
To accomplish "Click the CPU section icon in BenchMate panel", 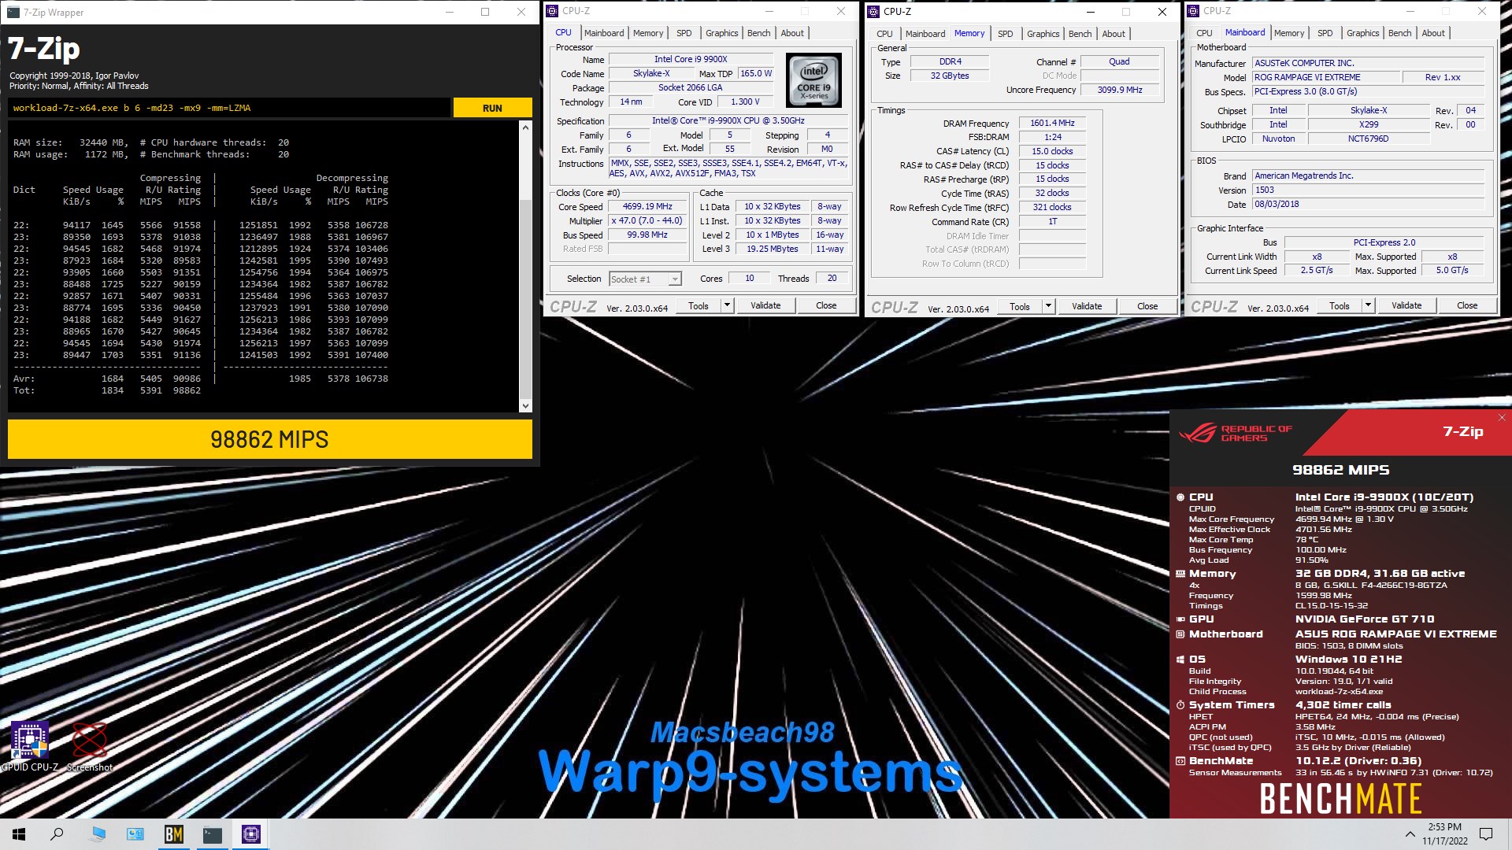I will 1180,497.
